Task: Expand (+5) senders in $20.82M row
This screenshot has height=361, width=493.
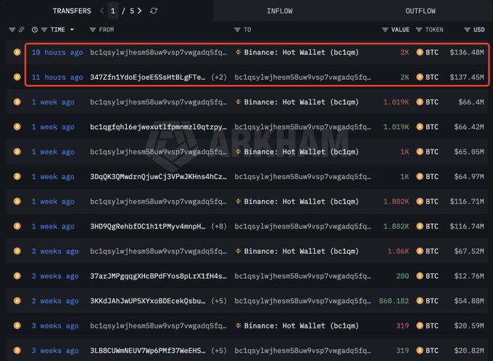Action: click(x=219, y=350)
